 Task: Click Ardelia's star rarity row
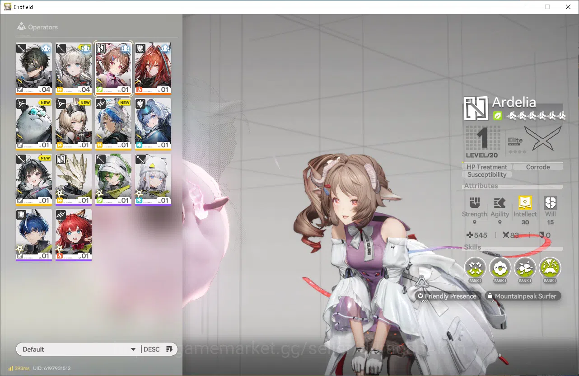tap(536, 116)
